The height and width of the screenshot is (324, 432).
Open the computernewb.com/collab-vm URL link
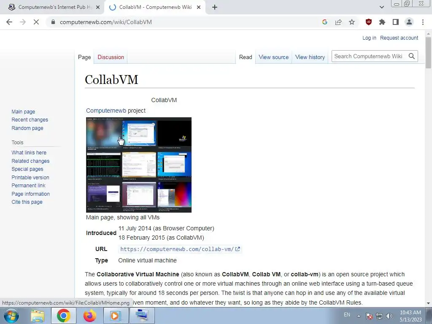pyautogui.click(x=180, y=249)
